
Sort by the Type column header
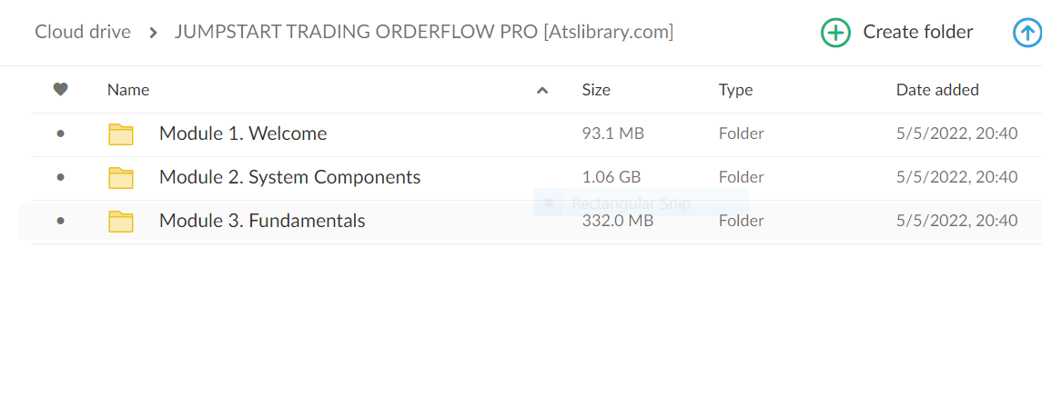point(735,90)
